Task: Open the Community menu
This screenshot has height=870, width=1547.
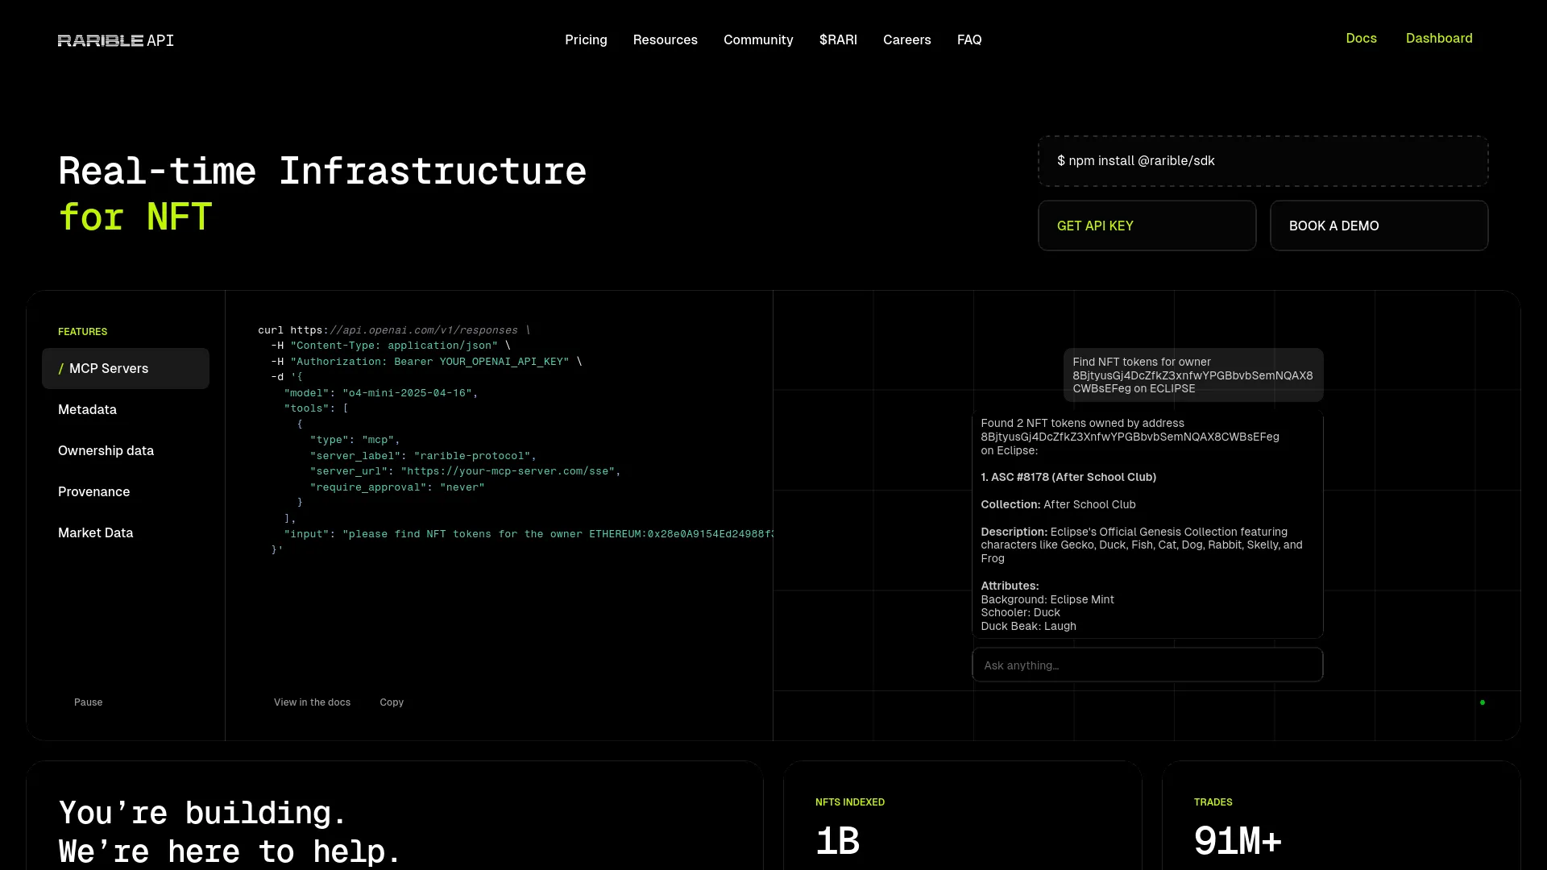Action: tap(758, 39)
